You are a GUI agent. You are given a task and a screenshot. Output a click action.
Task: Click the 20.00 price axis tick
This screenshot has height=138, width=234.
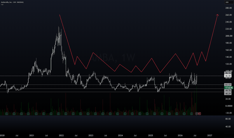[228, 99]
